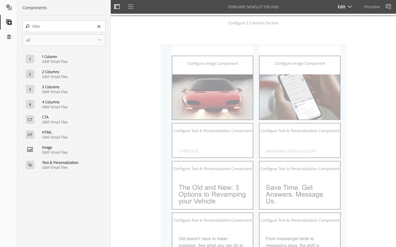Click the 2 Columns label
Viewport: 396px width, 247px height.
pyautogui.click(x=51, y=72)
